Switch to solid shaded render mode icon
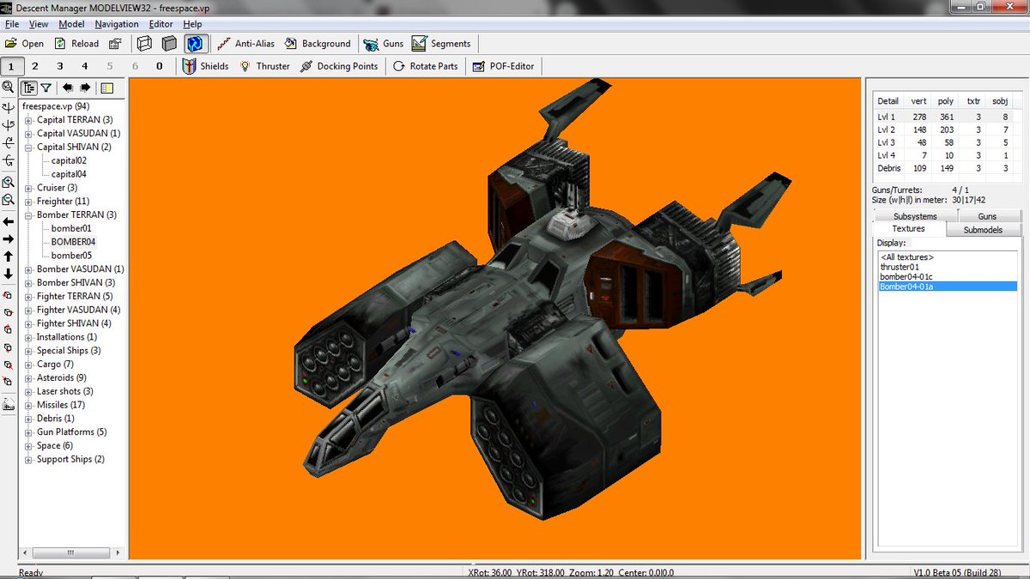The image size is (1030, 579). pos(169,44)
